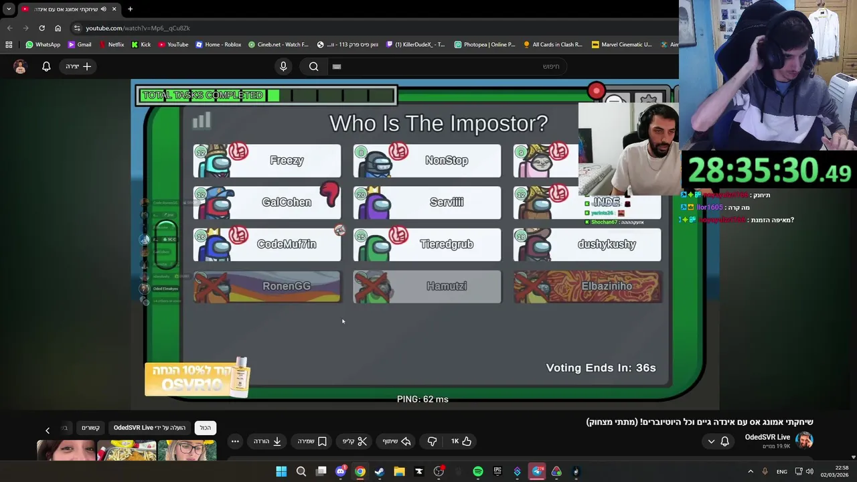Expand subscription notification bell dropdown
The height and width of the screenshot is (482, 857).
(x=718, y=441)
